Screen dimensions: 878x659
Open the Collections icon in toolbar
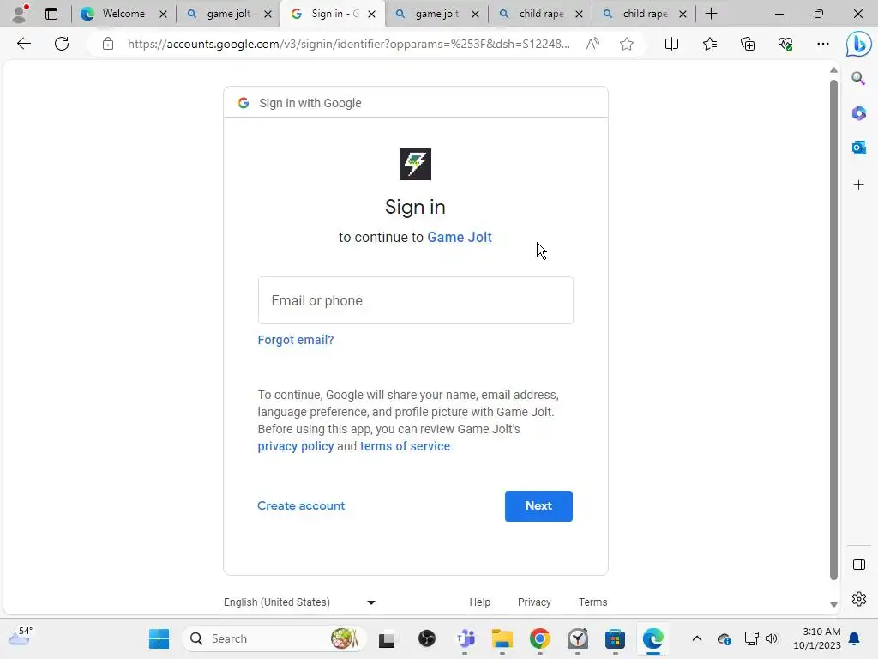tap(748, 44)
